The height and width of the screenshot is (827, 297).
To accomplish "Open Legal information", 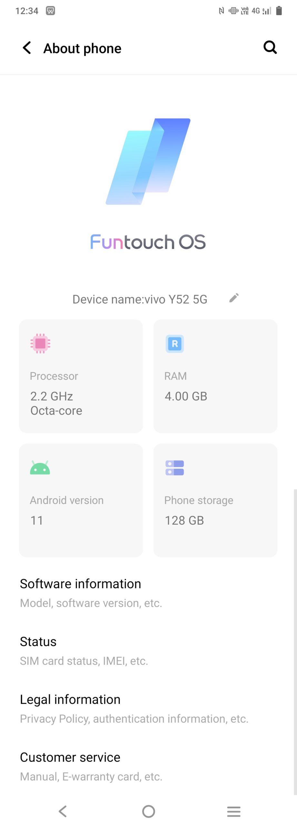I will coord(148,708).
